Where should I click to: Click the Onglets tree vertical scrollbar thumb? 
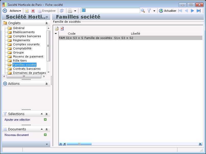(49, 46)
